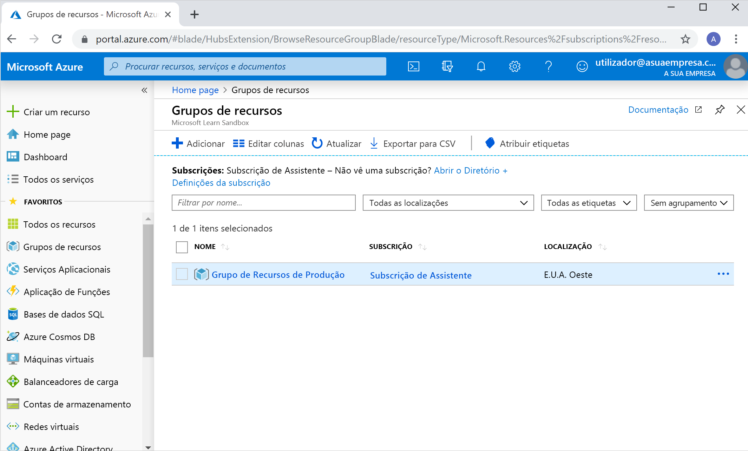Click the Chrome profile A avatar
The width and height of the screenshot is (748, 451).
(x=713, y=39)
